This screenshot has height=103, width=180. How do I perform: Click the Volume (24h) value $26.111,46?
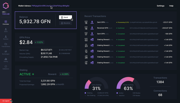click(x=46, y=53)
